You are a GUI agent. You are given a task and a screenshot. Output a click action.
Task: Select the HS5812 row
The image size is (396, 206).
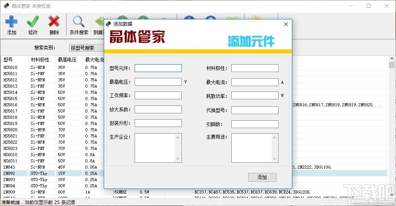click(x=52, y=80)
